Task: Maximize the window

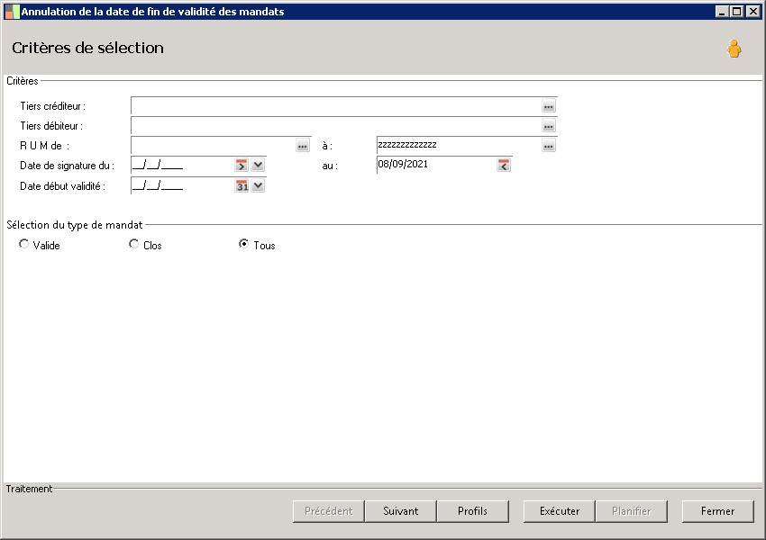Action: pos(737,11)
